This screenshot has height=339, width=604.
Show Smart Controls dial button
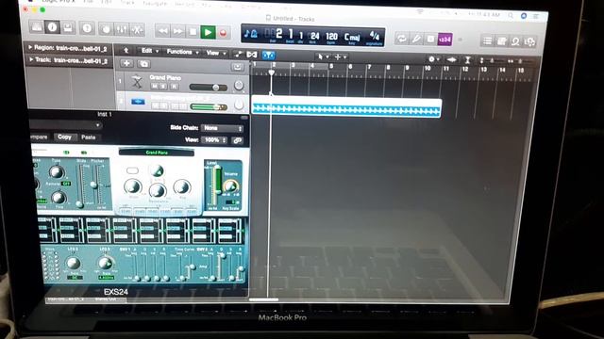tap(106, 29)
